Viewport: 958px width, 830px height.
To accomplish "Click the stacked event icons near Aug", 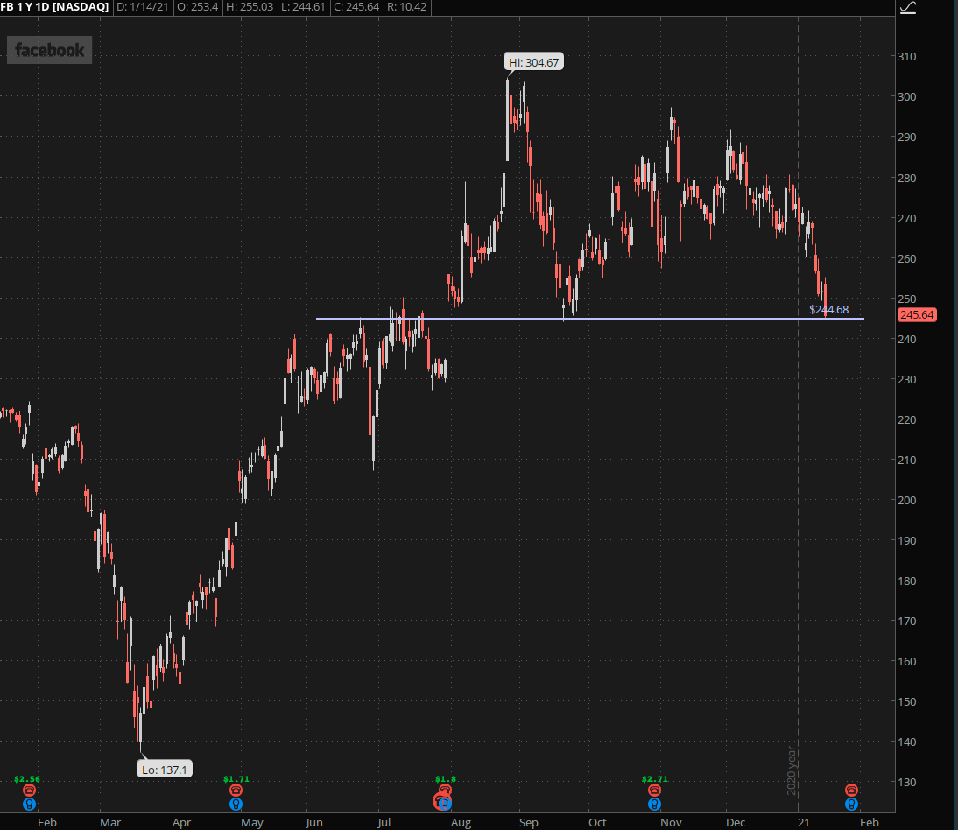I will pyautogui.click(x=443, y=798).
